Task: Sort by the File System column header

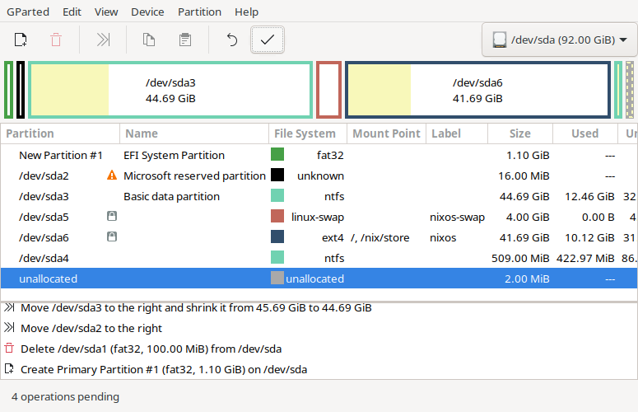Action: pyautogui.click(x=305, y=133)
